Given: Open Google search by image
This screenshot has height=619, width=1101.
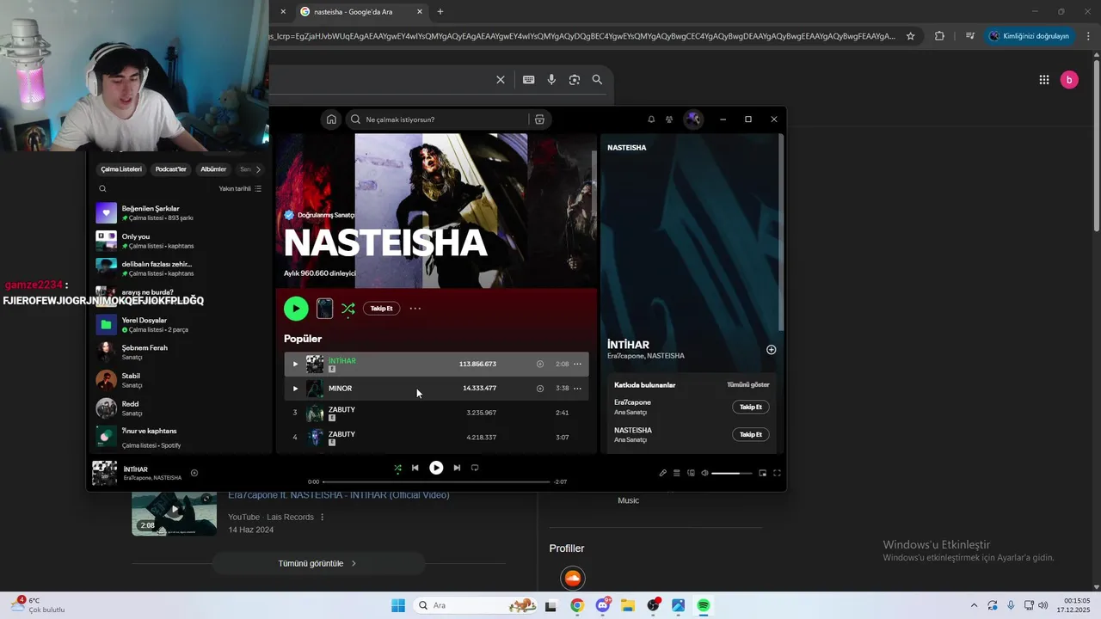Looking at the screenshot, I should [575, 80].
